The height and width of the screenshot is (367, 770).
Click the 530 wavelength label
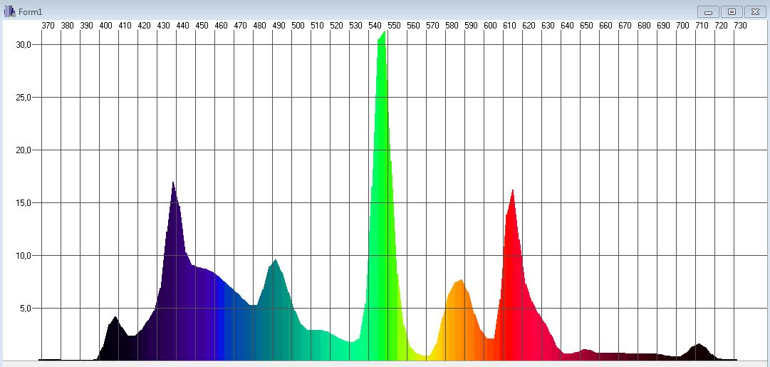click(355, 26)
